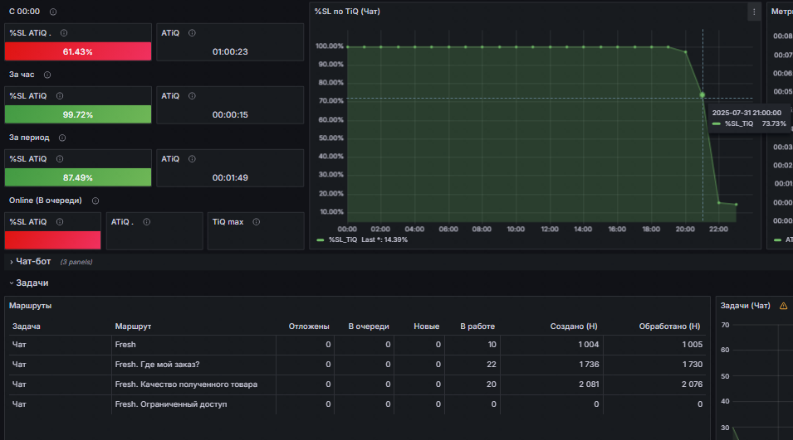
Task: Click warning triangle on Задачи (Чат) panel
Action: [783, 306]
